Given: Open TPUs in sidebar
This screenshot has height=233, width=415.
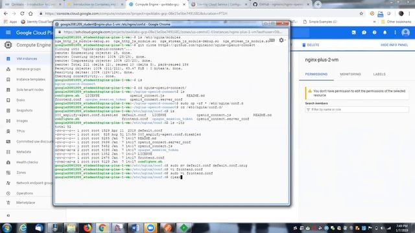Looking at the screenshot, I should (20, 131).
